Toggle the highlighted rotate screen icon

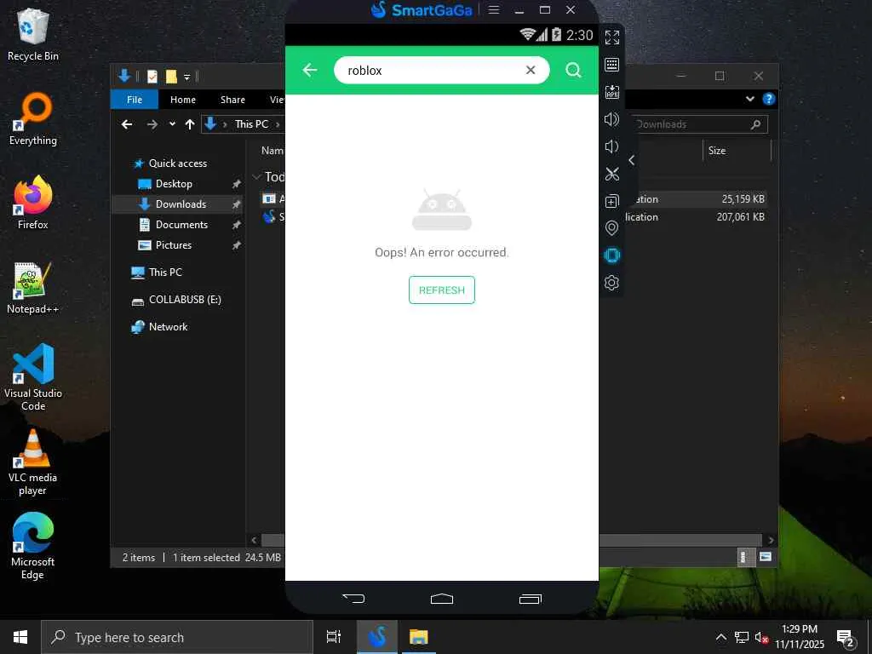(x=611, y=255)
